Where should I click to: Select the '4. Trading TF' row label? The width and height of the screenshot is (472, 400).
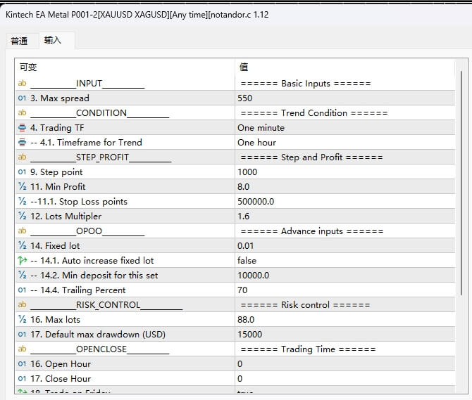point(57,128)
